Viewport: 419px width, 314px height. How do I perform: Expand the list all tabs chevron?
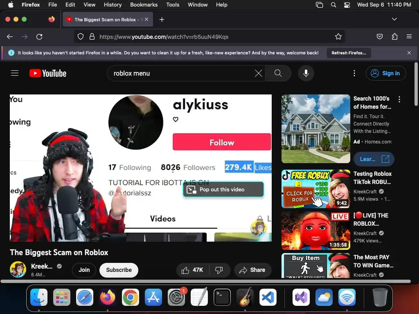tap(394, 19)
